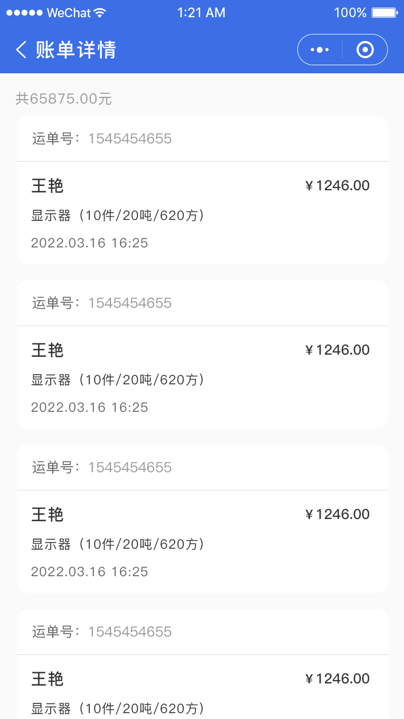Image resolution: width=404 pixels, height=719 pixels.
Task: Tap the first card's 显示器 goods description
Action: click(118, 216)
